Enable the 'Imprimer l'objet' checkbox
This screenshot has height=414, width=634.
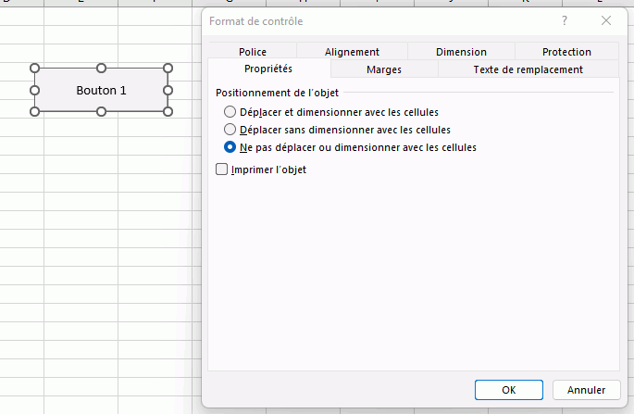coord(221,169)
